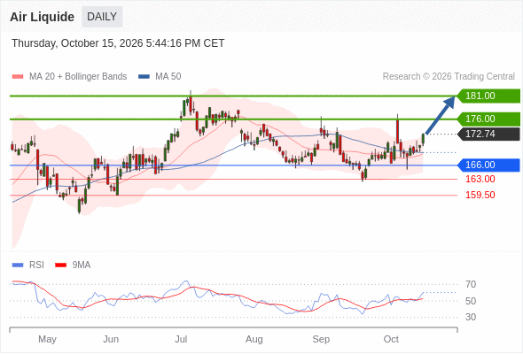Click the 176.00 resistance price tag
Viewport: 523px width, 354px height.
point(488,119)
